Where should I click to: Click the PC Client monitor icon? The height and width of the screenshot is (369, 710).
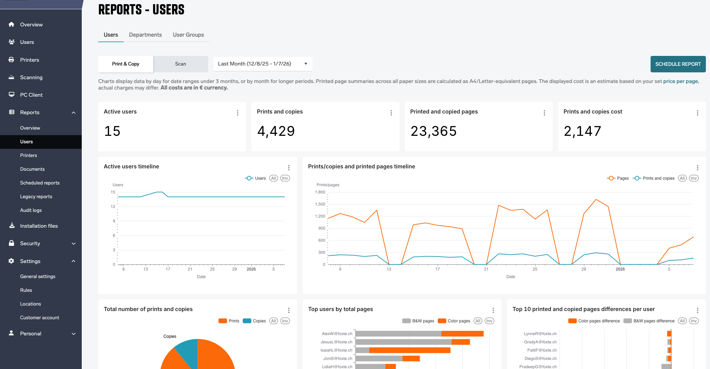coord(11,95)
